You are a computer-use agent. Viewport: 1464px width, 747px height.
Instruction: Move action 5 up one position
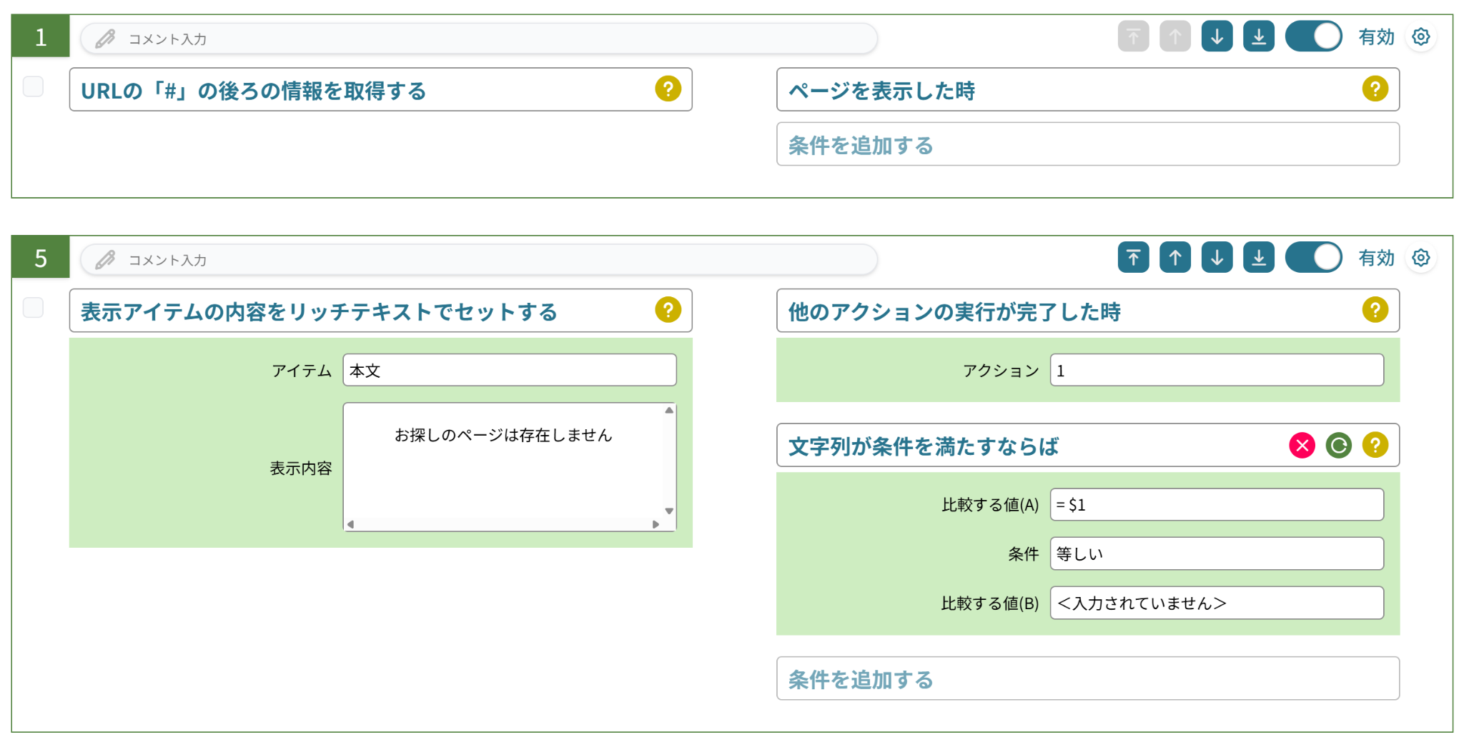(1174, 258)
